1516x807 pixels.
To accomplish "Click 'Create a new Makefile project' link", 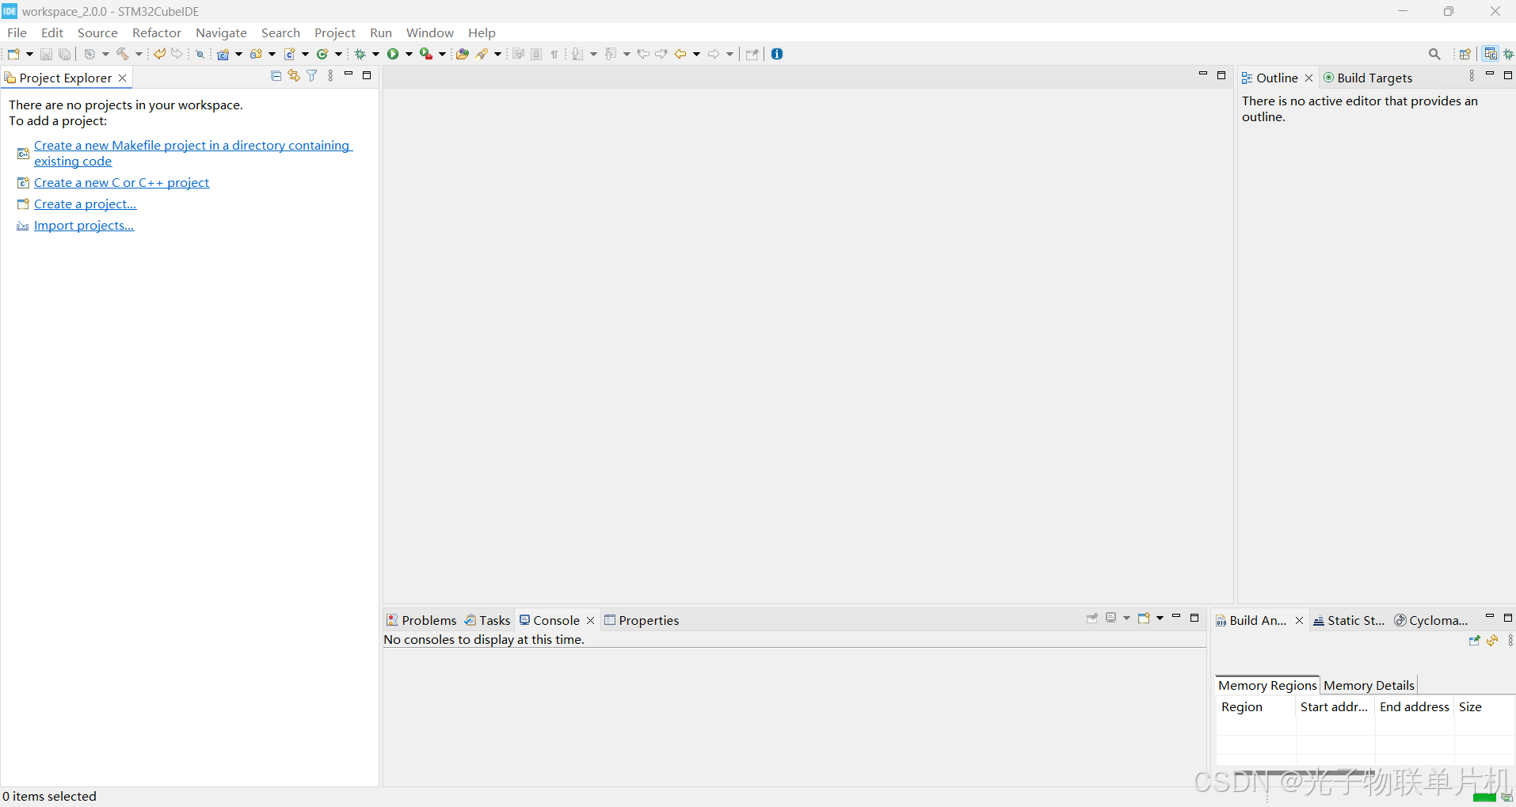I will click(192, 153).
